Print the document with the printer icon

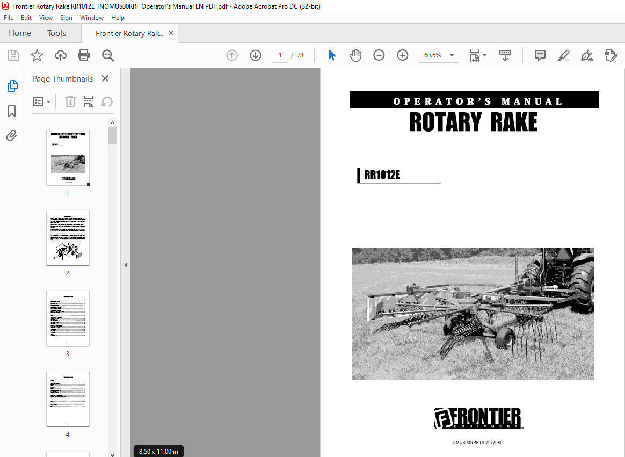pyautogui.click(x=84, y=55)
